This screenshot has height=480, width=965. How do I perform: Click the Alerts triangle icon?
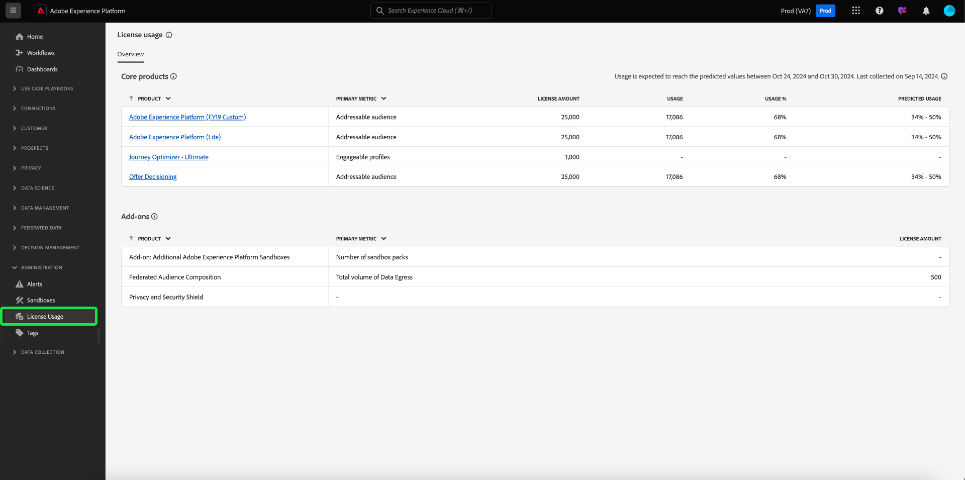(20, 284)
